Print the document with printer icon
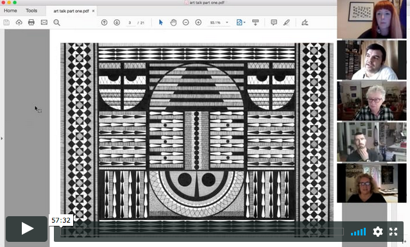Screen dimensions: 410x247 click(31, 22)
